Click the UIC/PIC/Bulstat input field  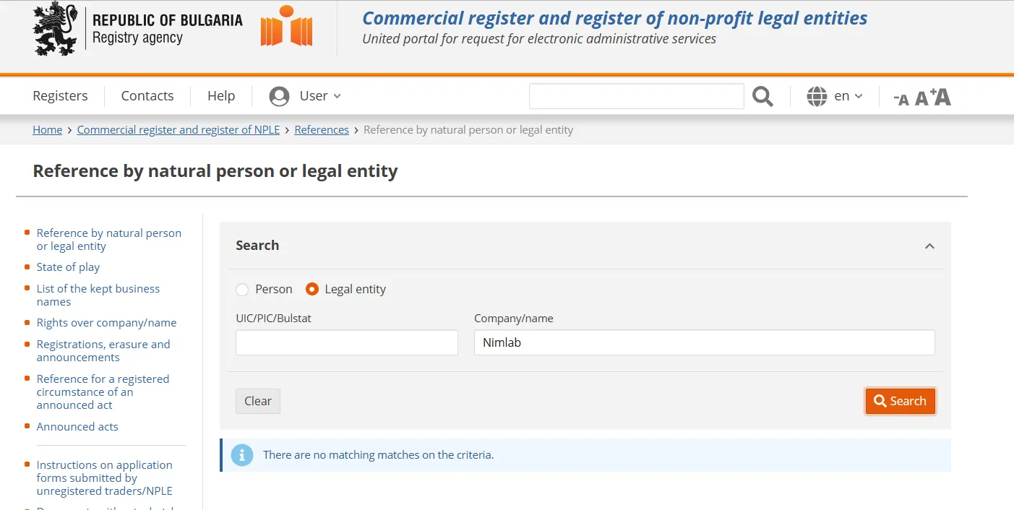[x=347, y=342]
